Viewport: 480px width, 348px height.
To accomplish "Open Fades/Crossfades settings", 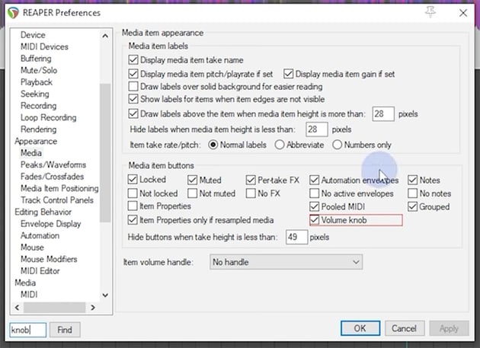I will pos(52,177).
